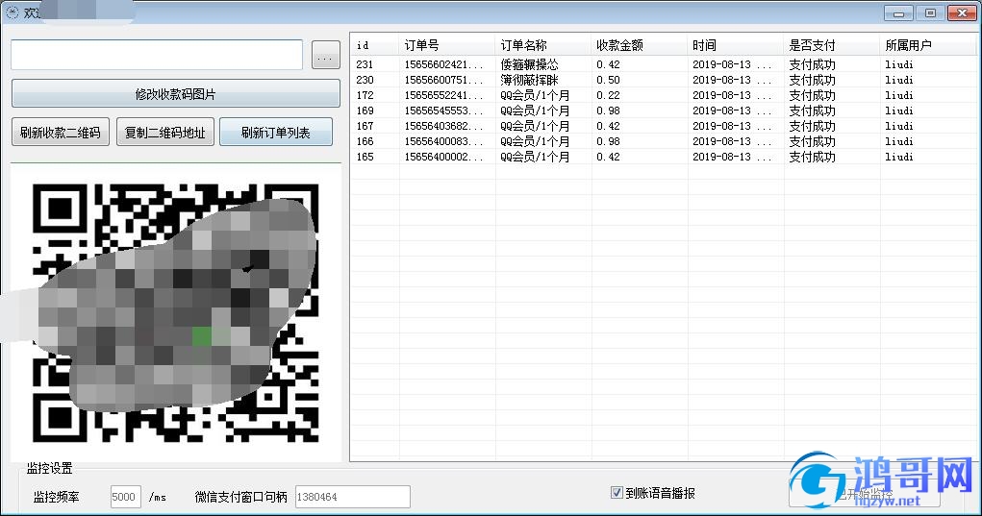The width and height of the screenshot is (982, 516).
Task: Select order row with id 231
Action: [x=664, y=64]
